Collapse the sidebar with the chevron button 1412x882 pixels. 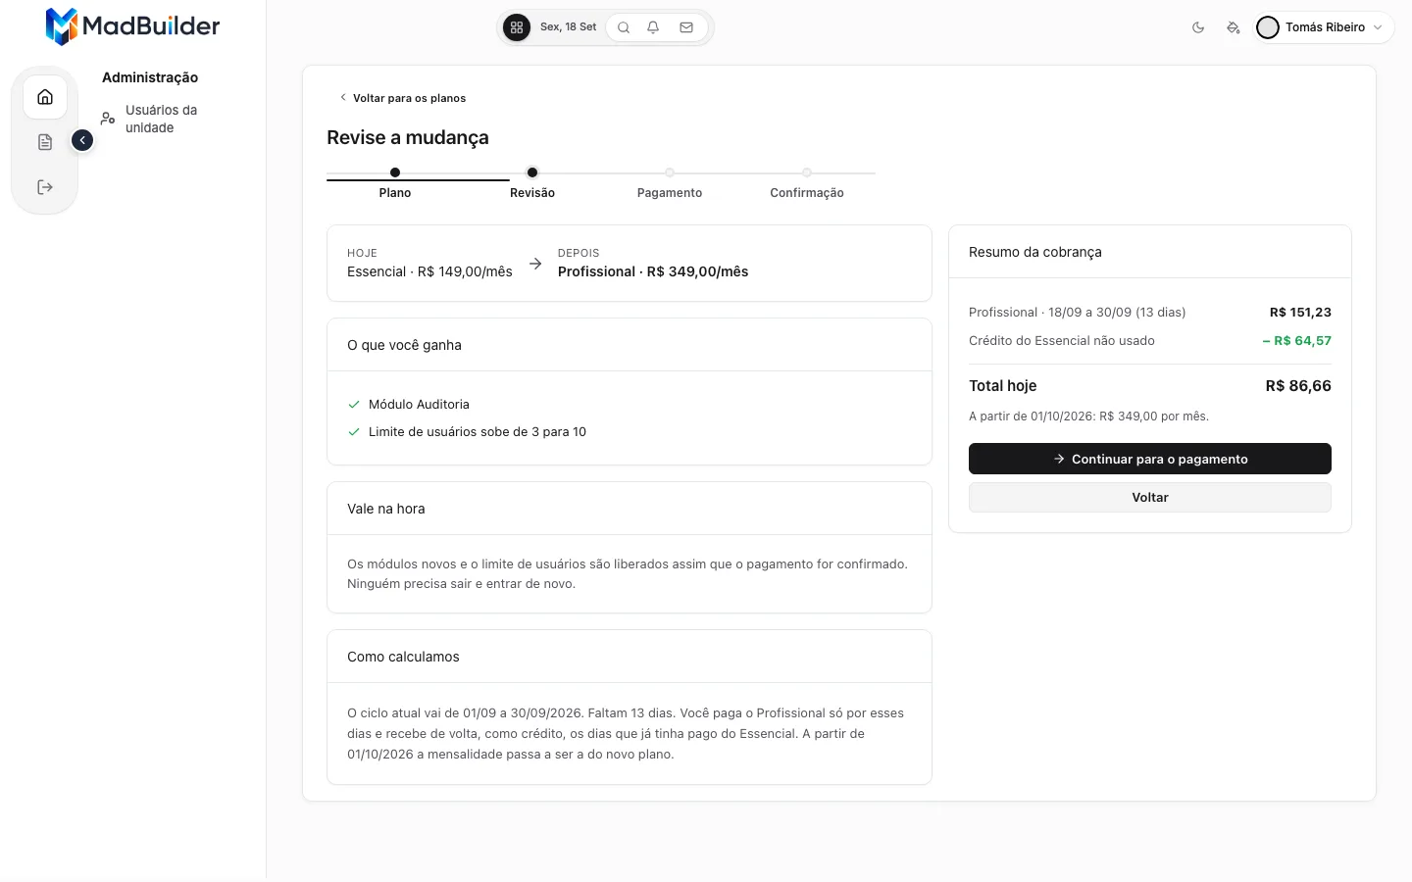click(82, 141)
